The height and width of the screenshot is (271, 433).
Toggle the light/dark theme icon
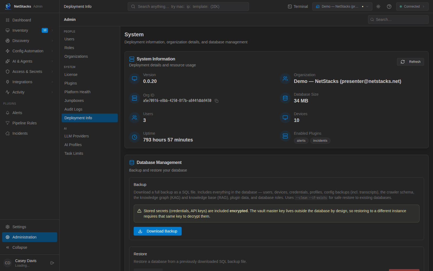(378, 7)
